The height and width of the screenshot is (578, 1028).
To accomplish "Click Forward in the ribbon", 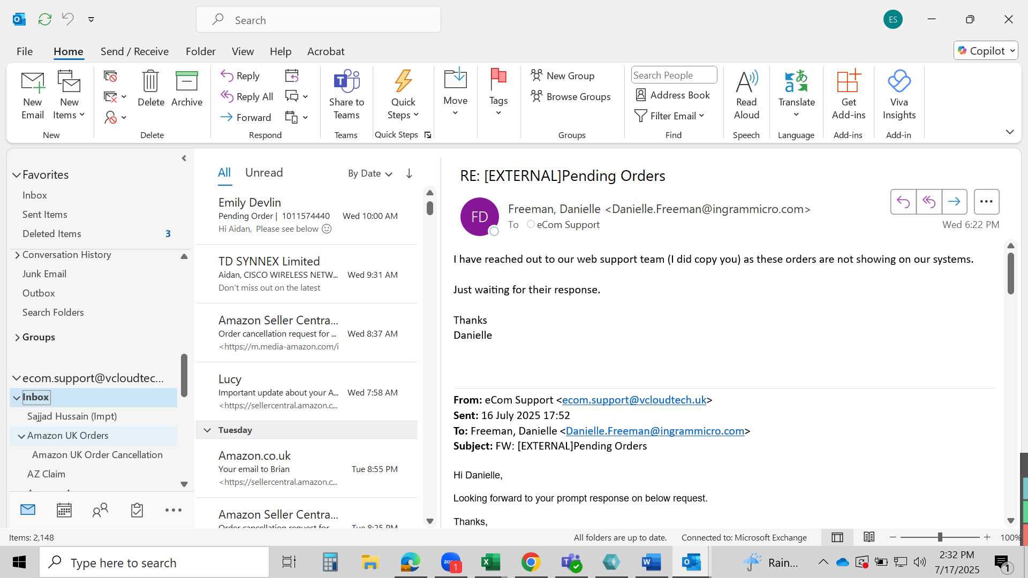I will point(246,118).
